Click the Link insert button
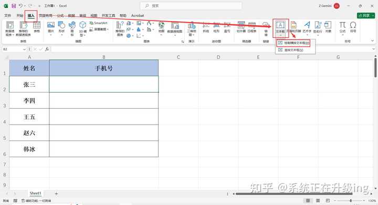Viewport: 378px width, 205px height. (266, 28)
